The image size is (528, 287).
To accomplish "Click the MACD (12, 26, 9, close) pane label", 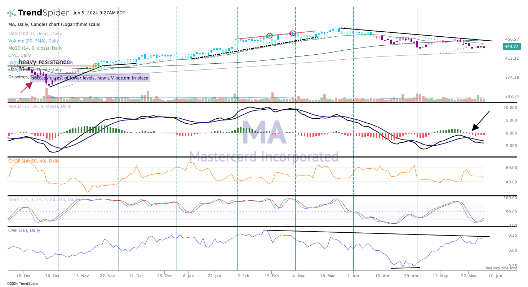I will 40,106.
